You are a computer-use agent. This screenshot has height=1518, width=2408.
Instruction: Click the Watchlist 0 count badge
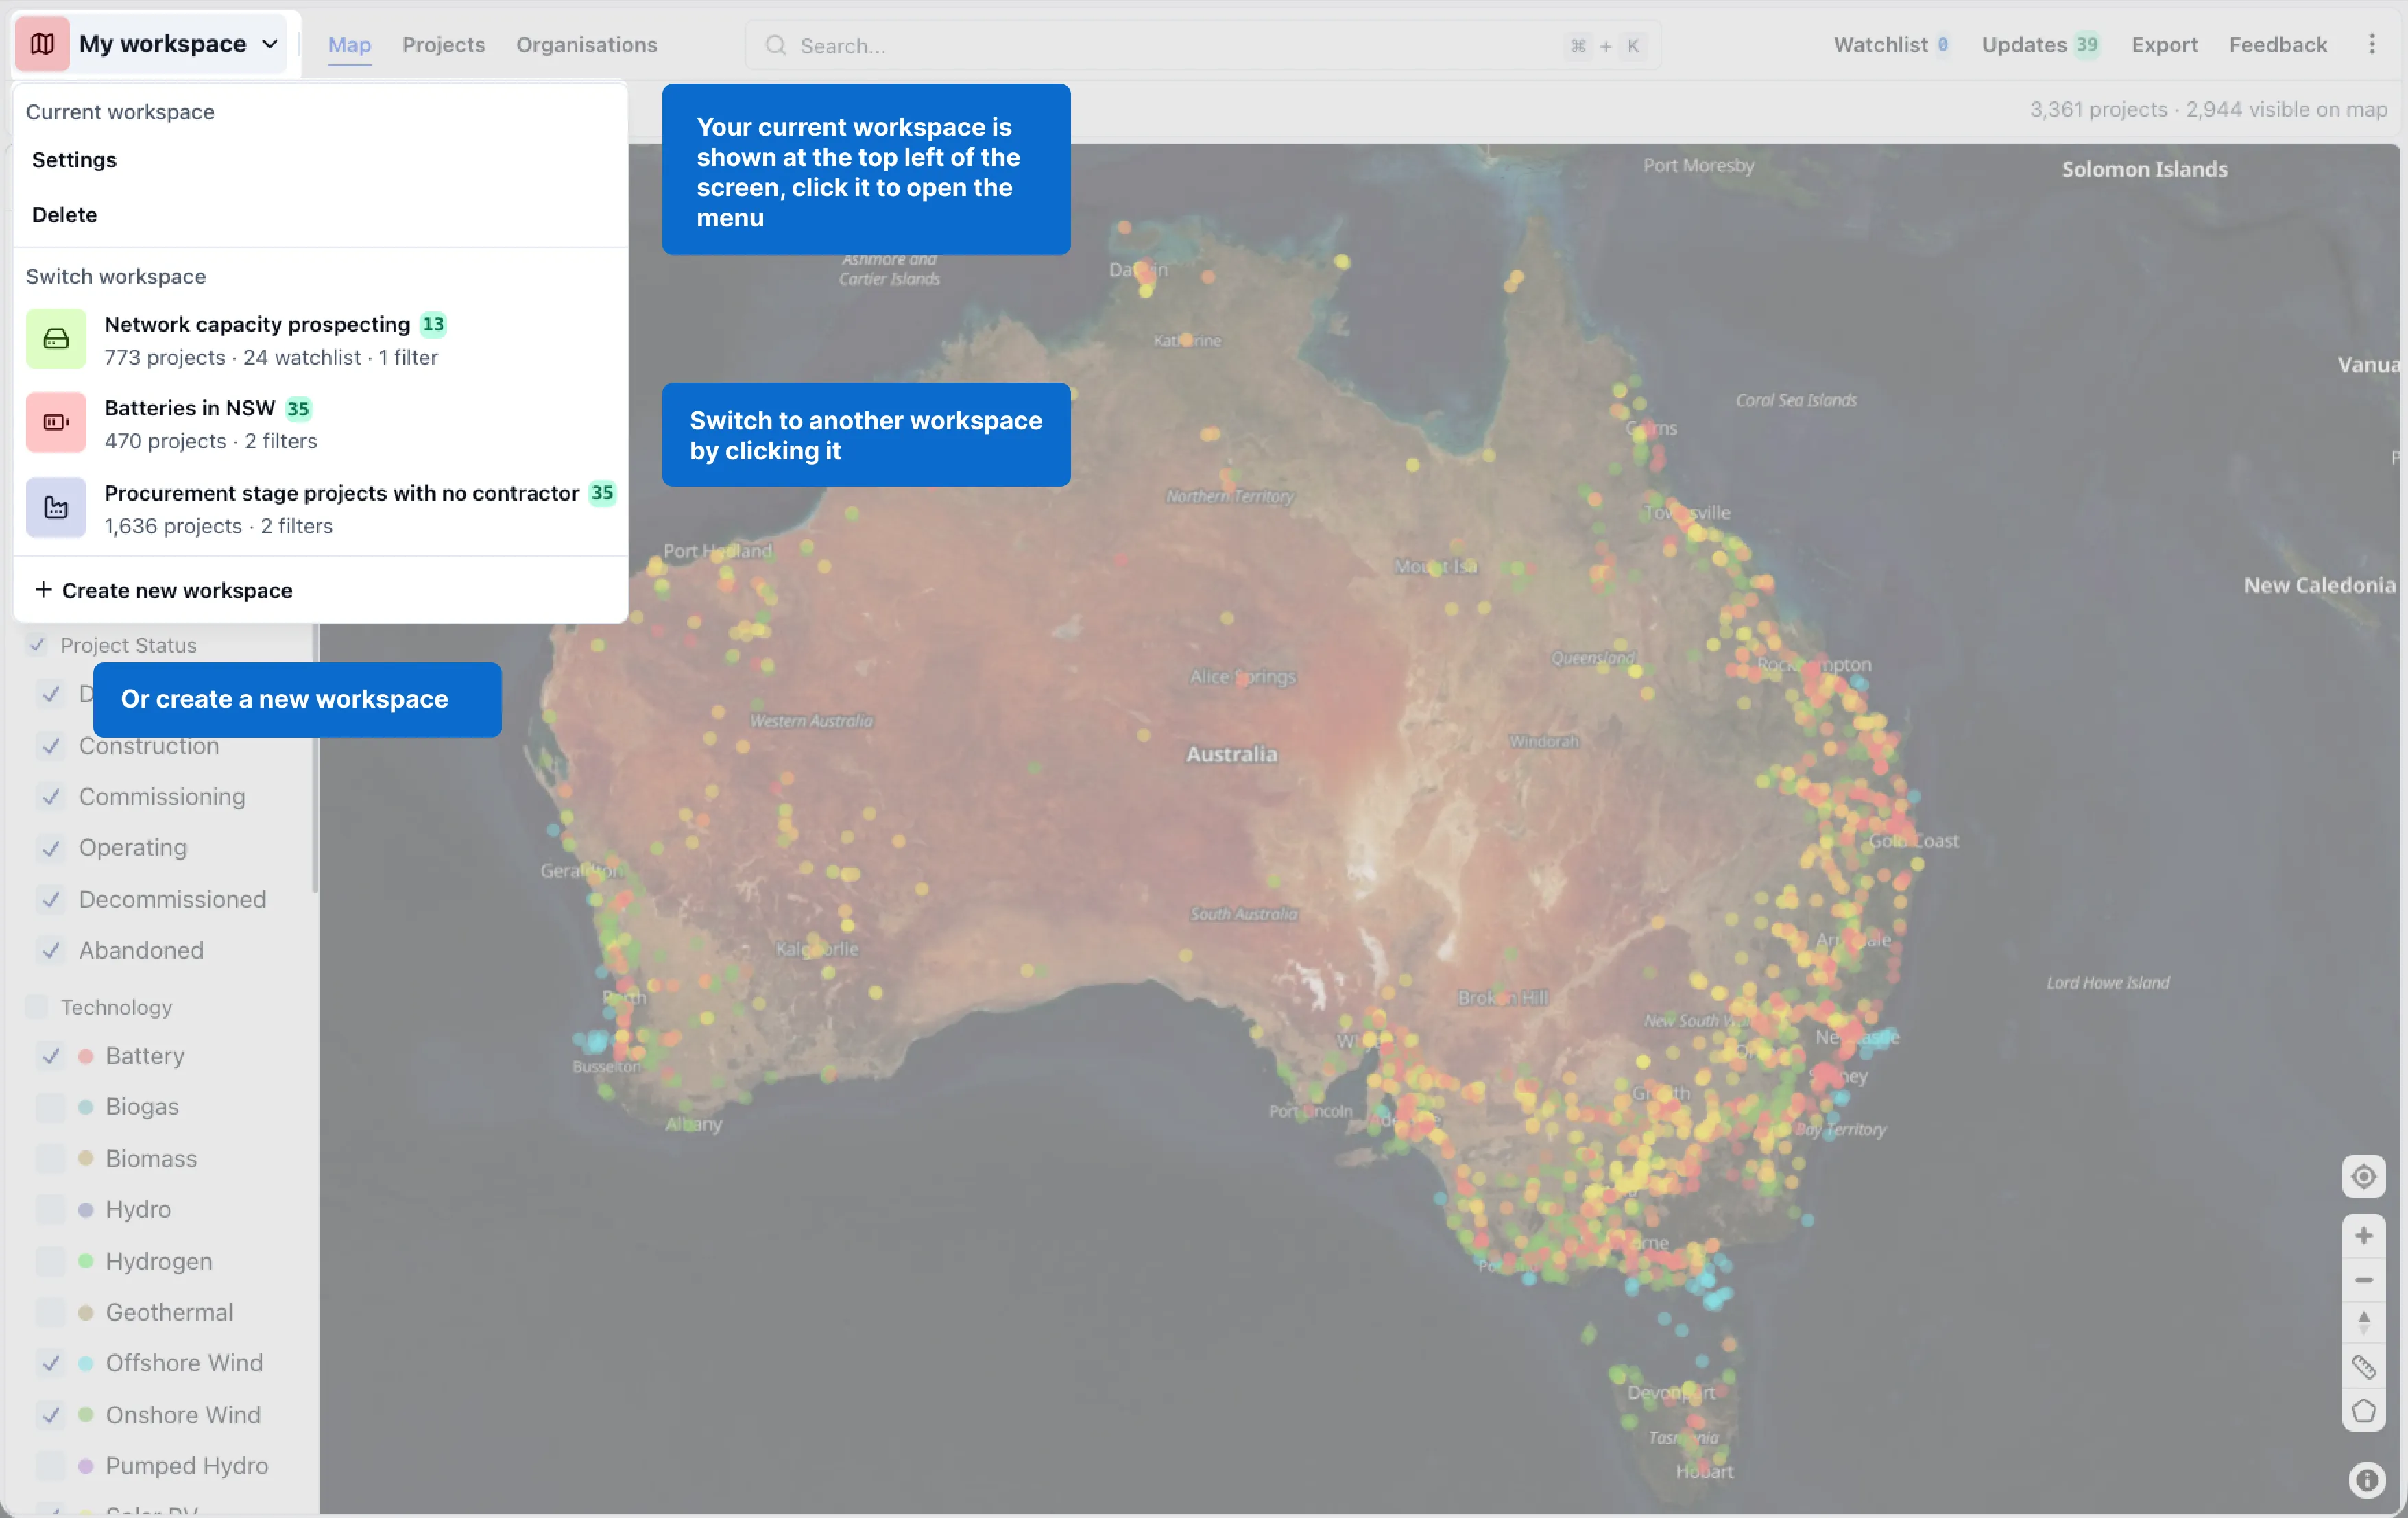[1942, 45]
